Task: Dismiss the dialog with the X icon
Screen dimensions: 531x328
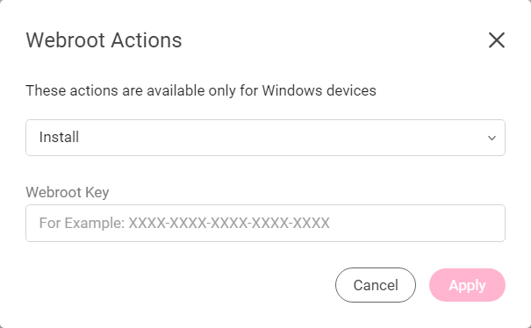Action: coord(497,40)
